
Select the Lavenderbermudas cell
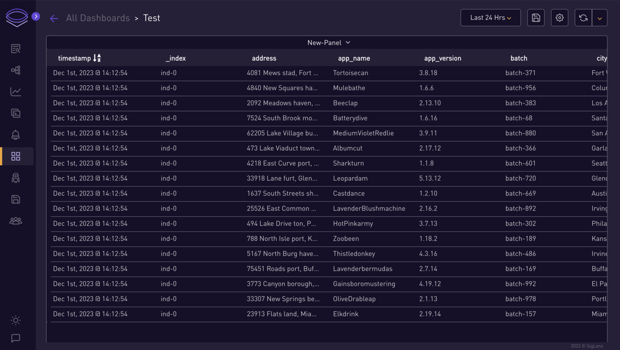point(363,269)
